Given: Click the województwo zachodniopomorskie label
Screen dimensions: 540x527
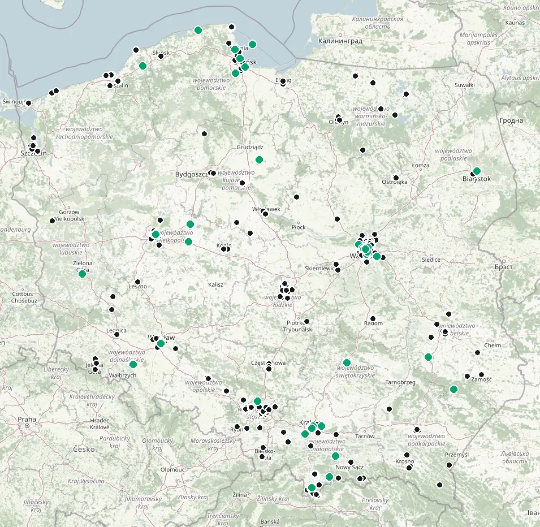Looking at the screenshot, I should click(84, 133).
